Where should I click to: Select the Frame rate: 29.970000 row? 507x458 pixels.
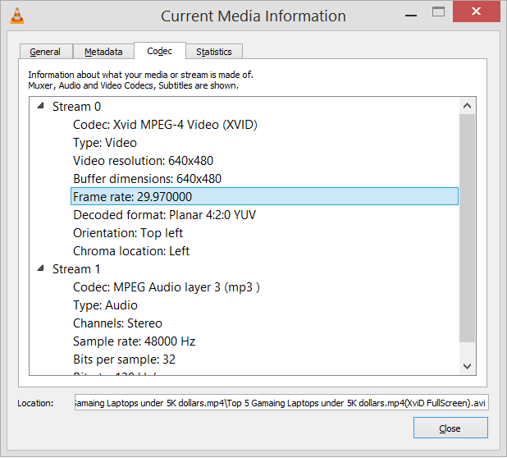[264, 196]
